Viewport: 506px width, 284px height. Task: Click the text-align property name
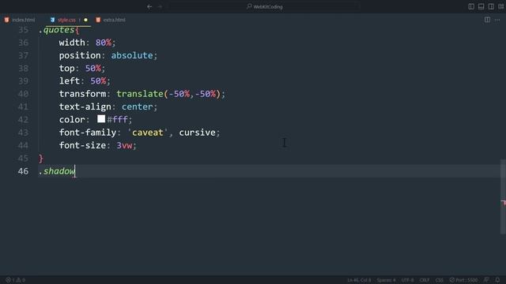[x=85, y=106]
